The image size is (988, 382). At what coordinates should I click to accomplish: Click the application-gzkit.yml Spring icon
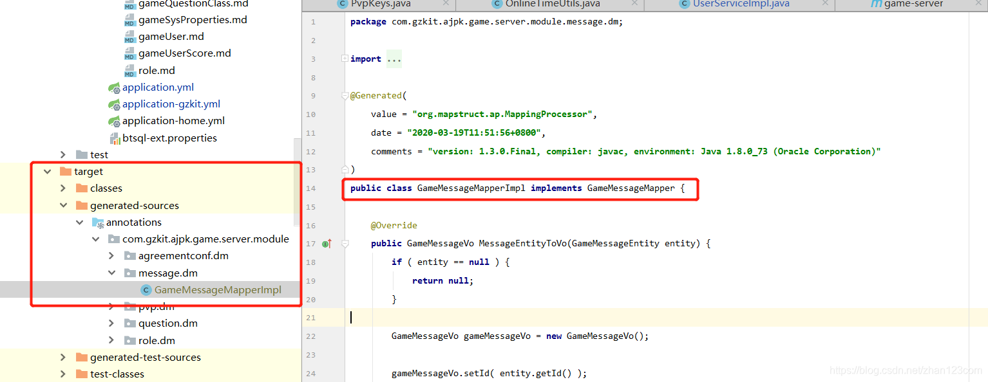coord(114,104)
